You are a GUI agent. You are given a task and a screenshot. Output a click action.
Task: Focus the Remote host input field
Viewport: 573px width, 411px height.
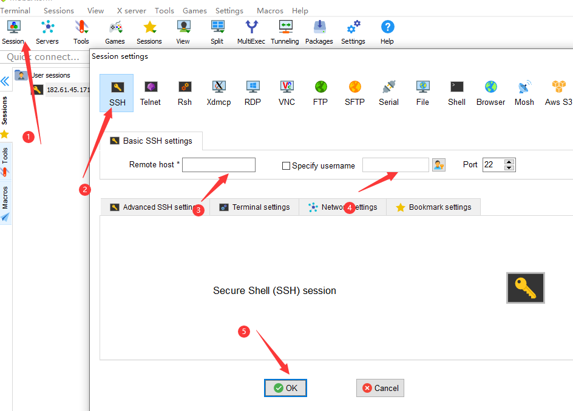[x=219, y=165]
